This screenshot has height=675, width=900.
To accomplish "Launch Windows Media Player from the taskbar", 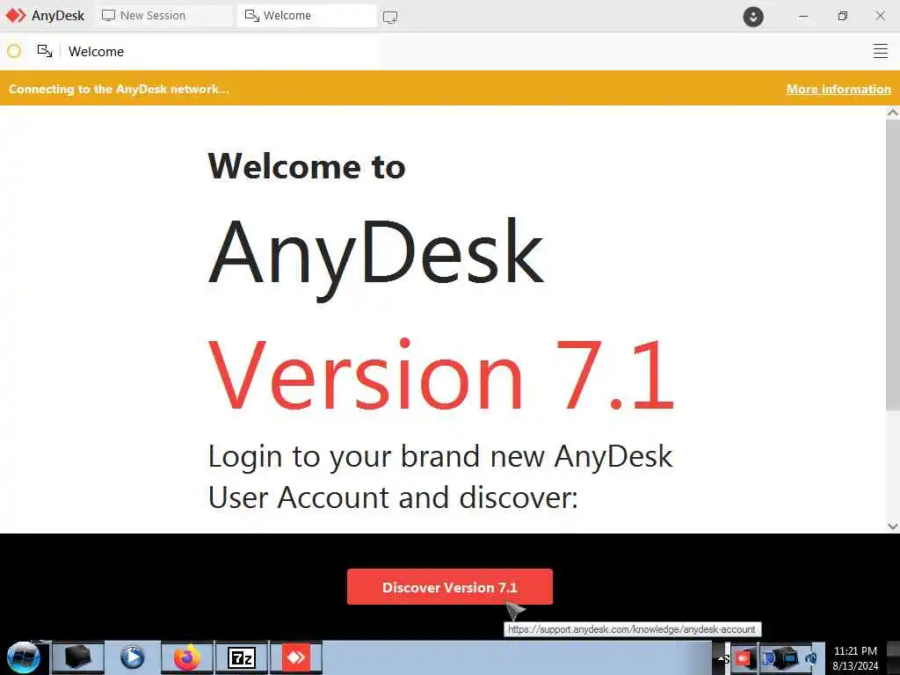I will pos(133,657).
